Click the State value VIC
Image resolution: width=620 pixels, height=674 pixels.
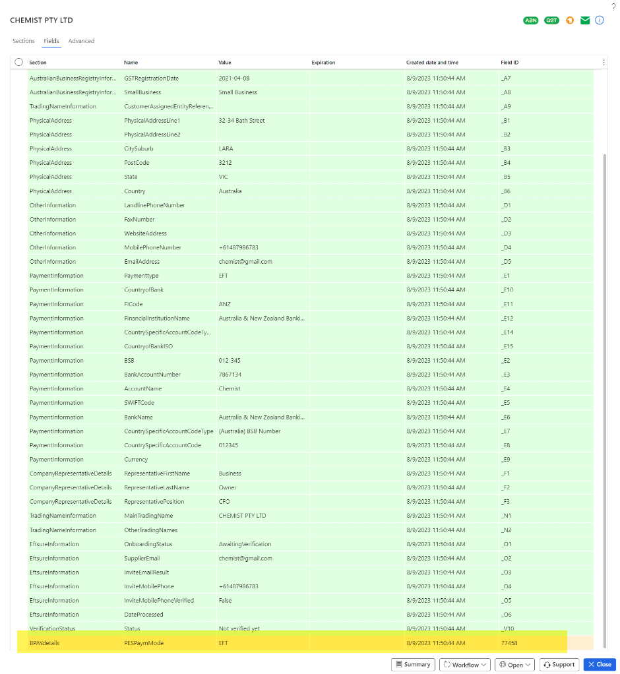click(x=223, y=177)
